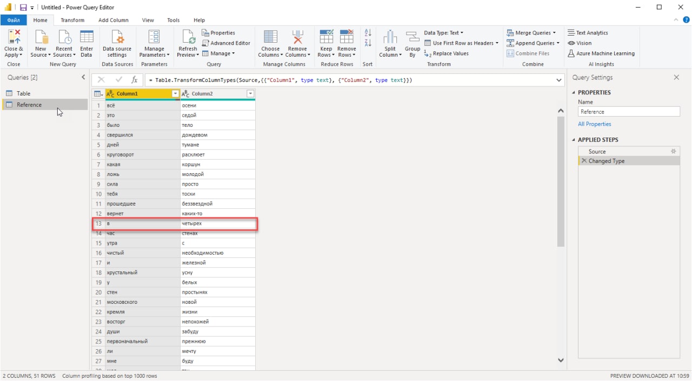Switch to the Help tab
This screenshot has width=692, height=381.
(199, 20)
